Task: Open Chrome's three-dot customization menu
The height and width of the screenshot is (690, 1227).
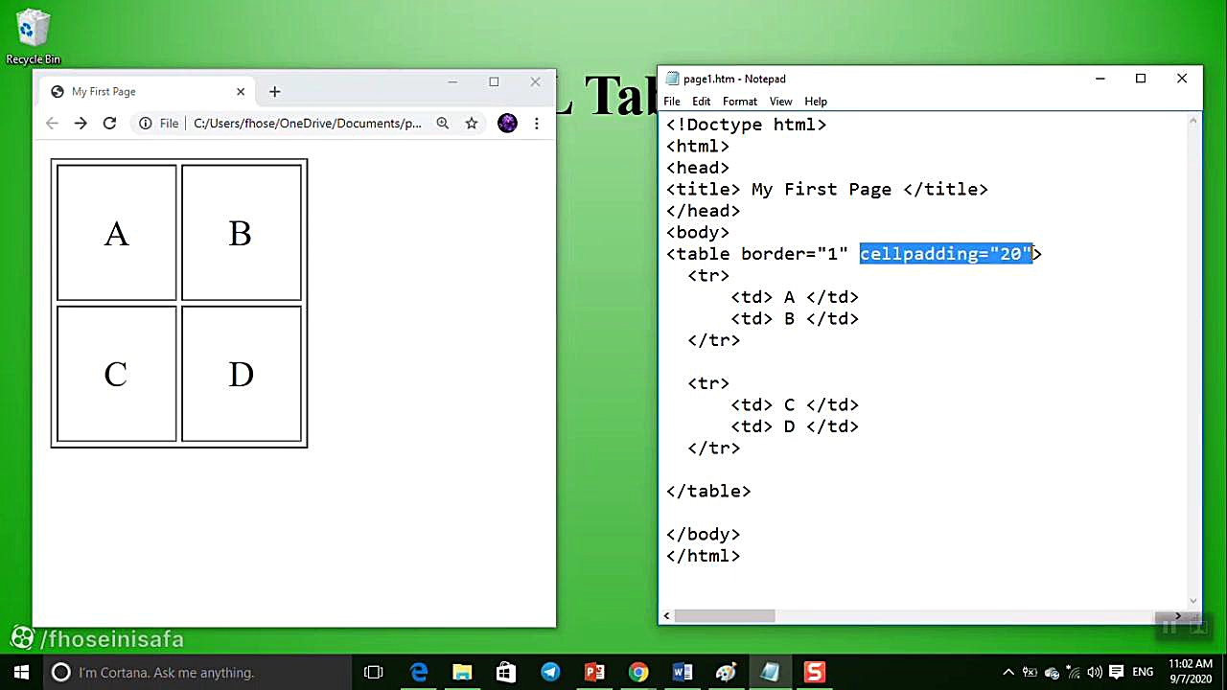Action: point(536,123)
